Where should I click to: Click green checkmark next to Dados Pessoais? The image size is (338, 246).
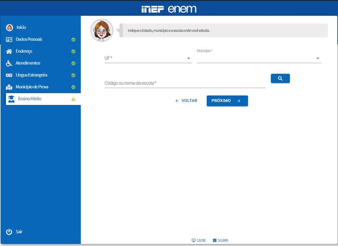[73, 40]
